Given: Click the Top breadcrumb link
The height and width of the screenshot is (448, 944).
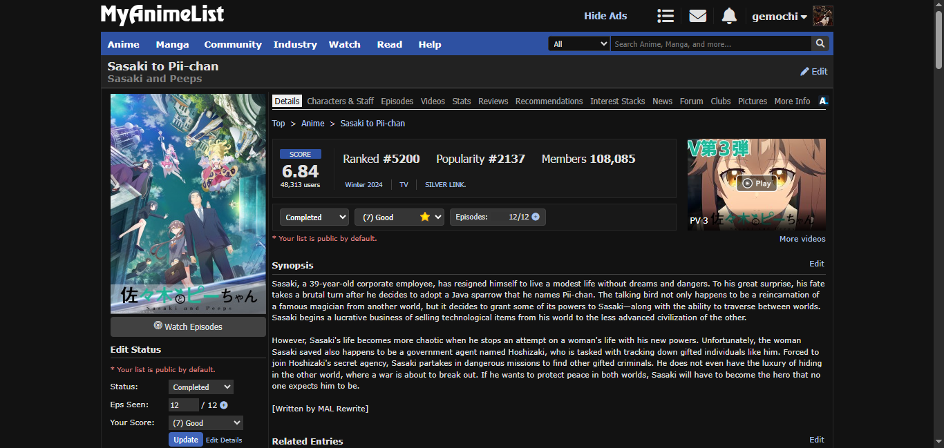Looking at the screenshot, I should tap(279, 123).
